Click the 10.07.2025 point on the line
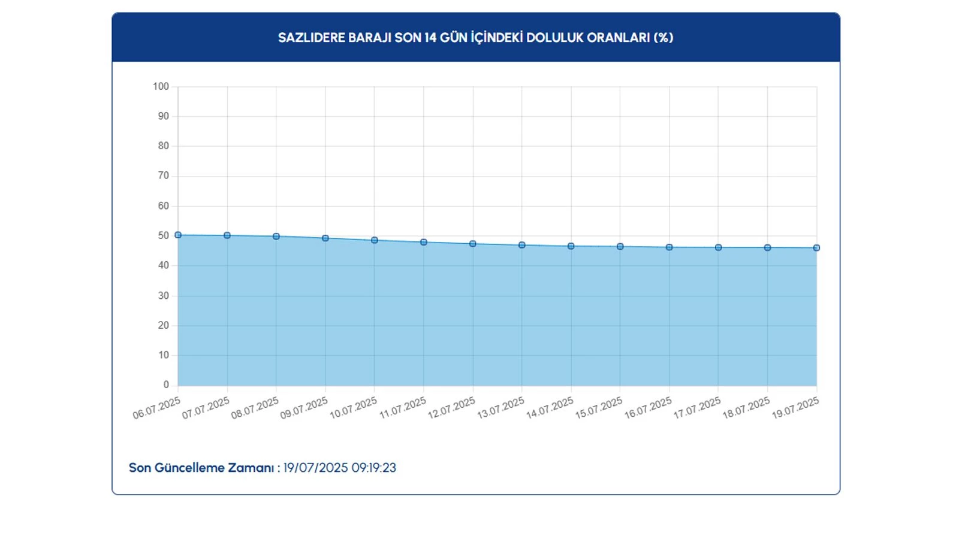The width and height of the screenshot is (959, 539). tap(375, 240)
